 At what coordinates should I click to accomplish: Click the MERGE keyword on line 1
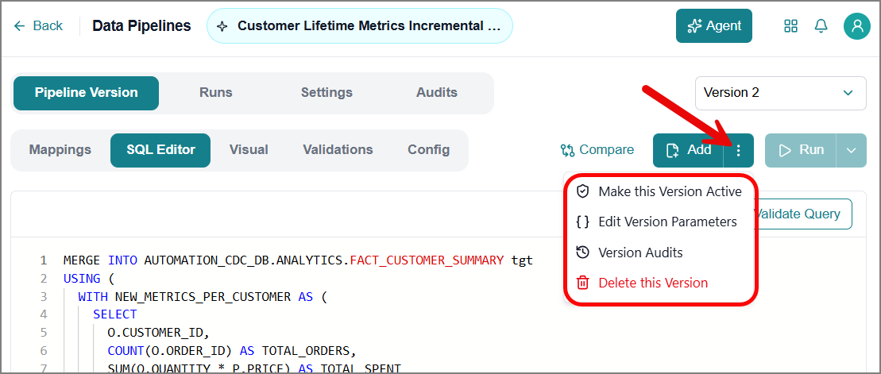click(x=82, y=260)
